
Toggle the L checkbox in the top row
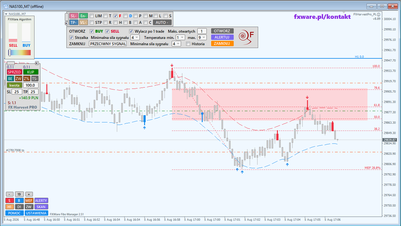[x=155, y=16]
